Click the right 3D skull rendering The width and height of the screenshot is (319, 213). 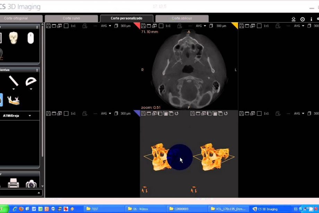pyautogui.click(x=215, y=156)
